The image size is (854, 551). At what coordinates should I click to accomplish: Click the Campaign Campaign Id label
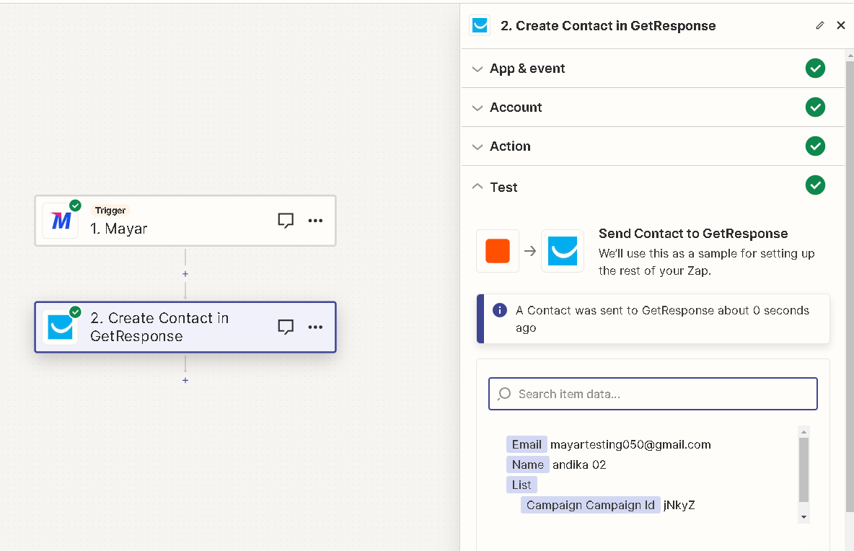[591, 505]
